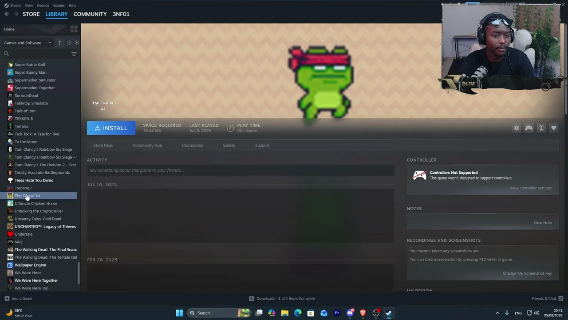
Task: Open the 3NF01 profile tab
Action: [x=121, y=14]
